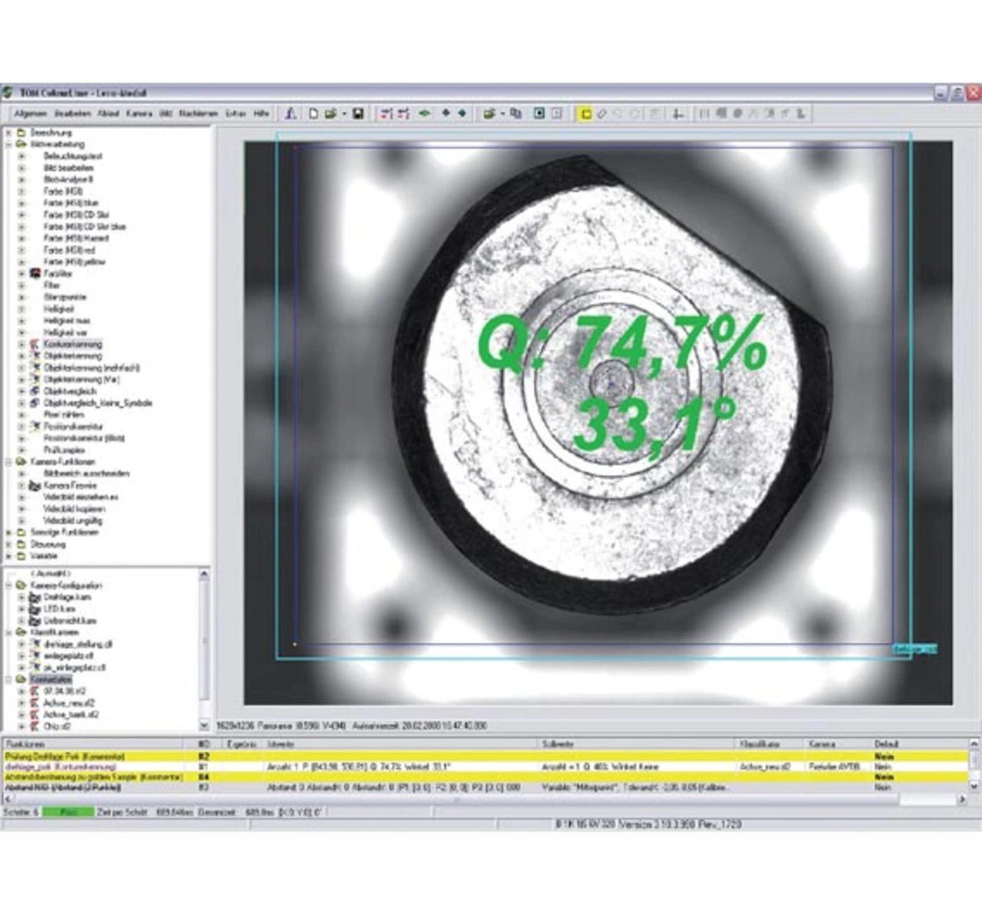
Task: Click the lower tree panel's scroll-down arrow
Action: pyautogui.click(x=204, y=726)
